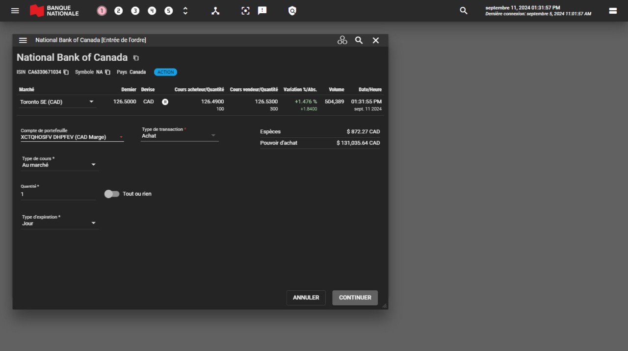Click the ask price 126.5300
The image size is (628, 351).
coord(266,101)
